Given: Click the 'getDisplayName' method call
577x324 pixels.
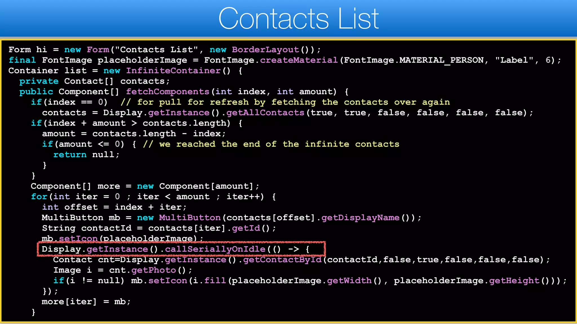Looking at the screenshot, I should click(x=360, y=218).
